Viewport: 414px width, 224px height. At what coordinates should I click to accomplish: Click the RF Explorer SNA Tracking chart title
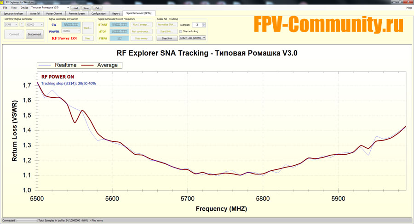point(207,53)
